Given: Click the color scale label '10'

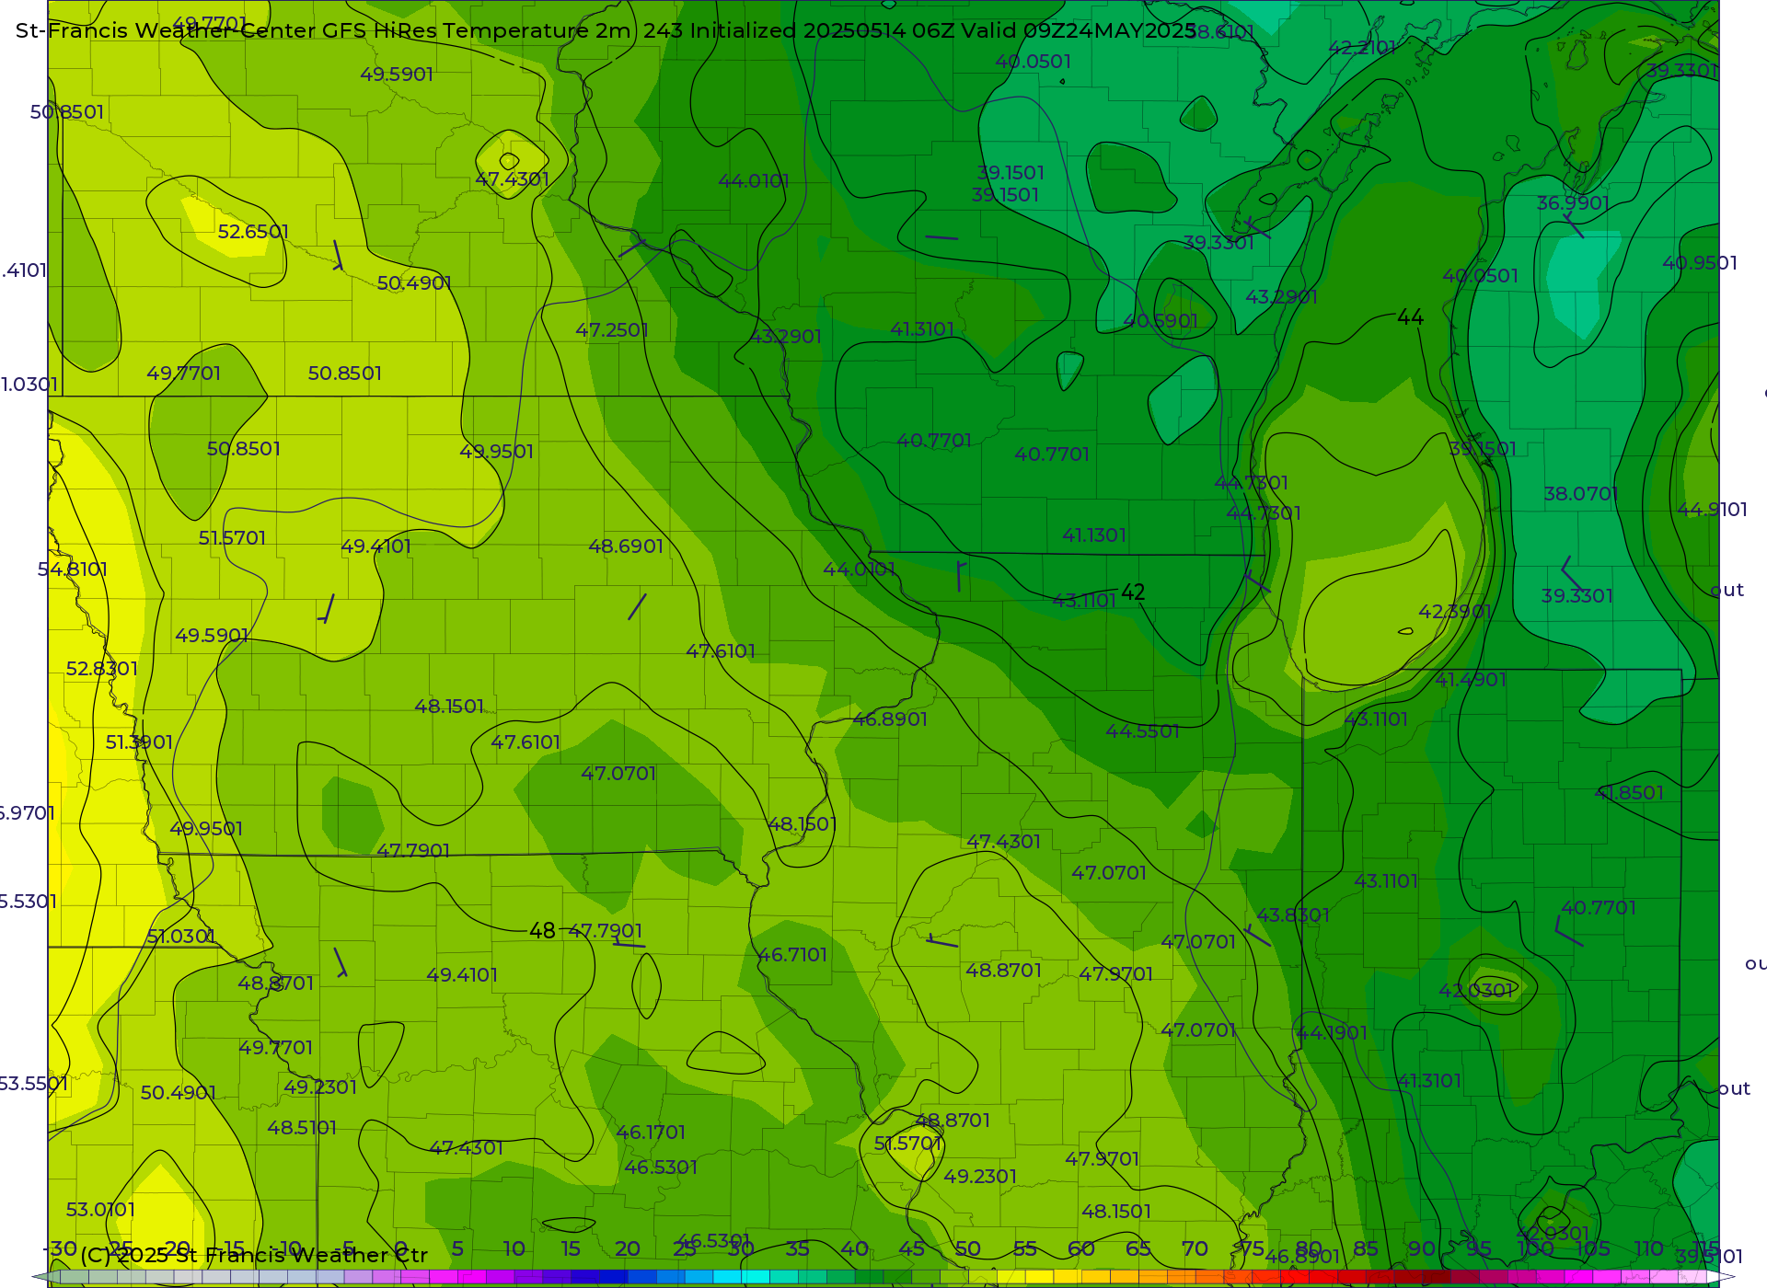Looking at the screenshot, I should tap(514, 1249).
